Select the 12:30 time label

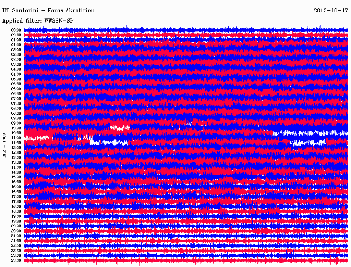[x=16, y=153]
